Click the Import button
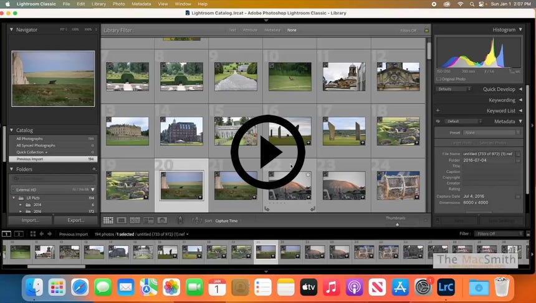The image size is (536, 303). click(x=30, y=220)
